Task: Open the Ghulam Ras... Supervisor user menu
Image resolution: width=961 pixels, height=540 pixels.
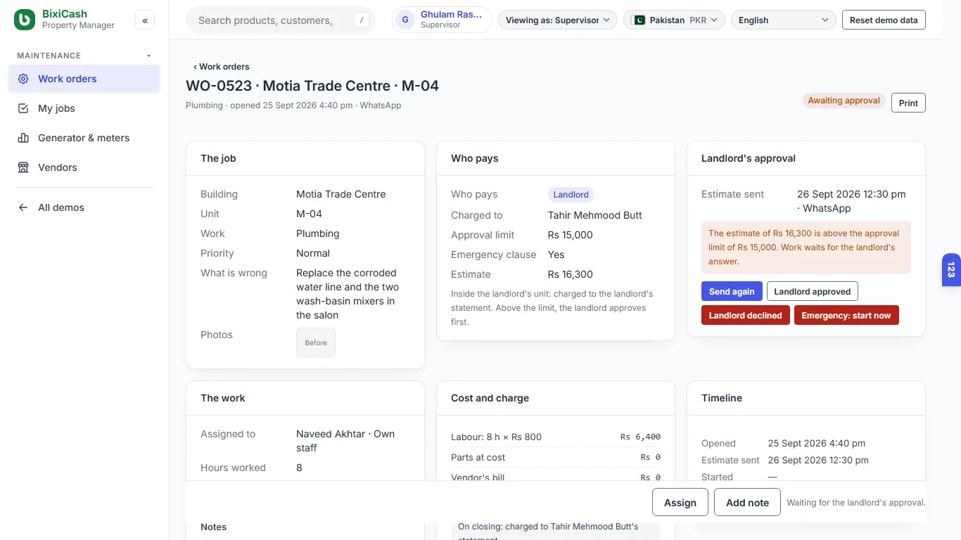Action: click(442, 20)
